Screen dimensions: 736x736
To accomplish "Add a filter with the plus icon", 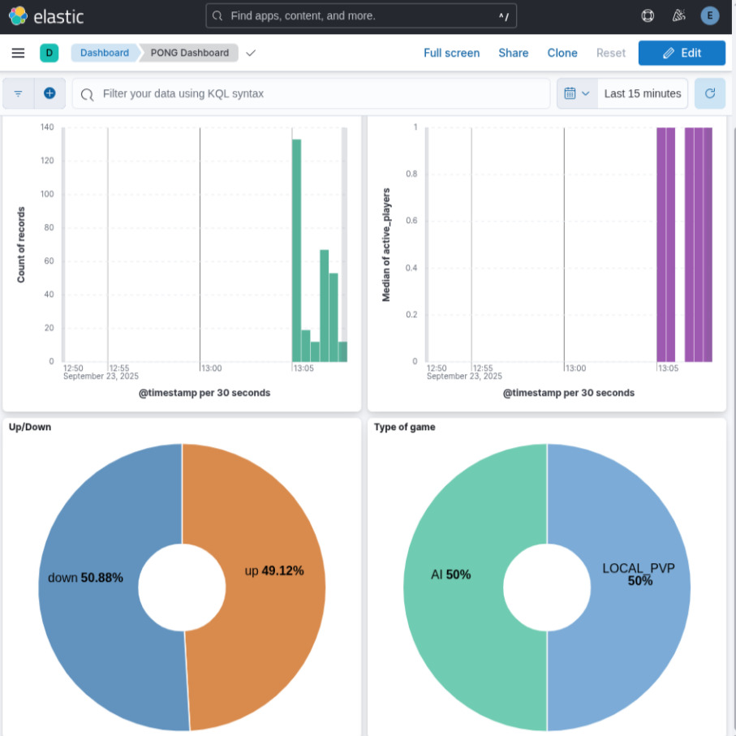I will coord(49,93).
